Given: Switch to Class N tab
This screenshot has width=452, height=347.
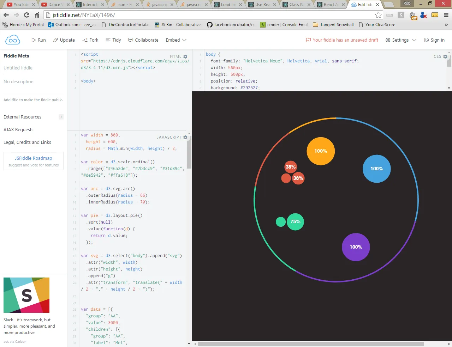Looking at the screenshot, I should (x=296, y=5).
